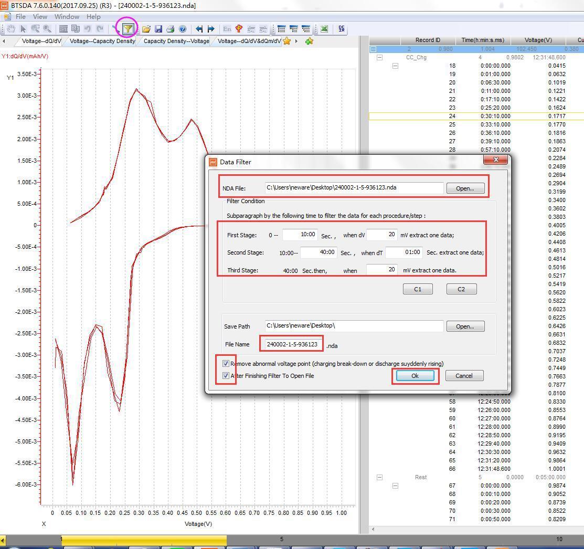The image size is (584, 549).
Task: Click cycle 5 timeline marker
Action: pos(282,539)
